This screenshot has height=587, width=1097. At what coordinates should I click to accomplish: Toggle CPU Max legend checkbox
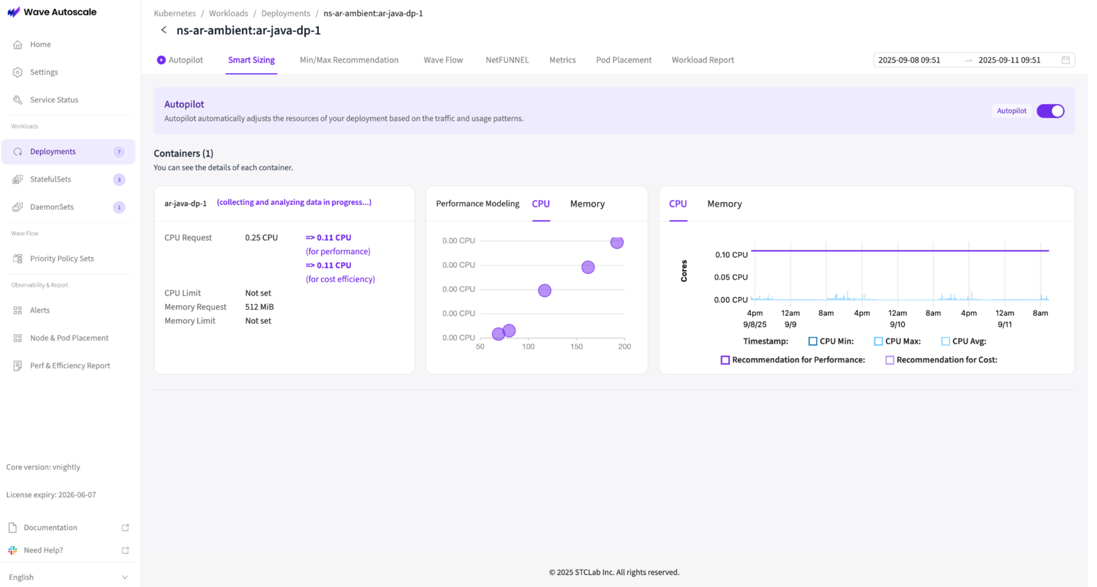pos(878,341)
